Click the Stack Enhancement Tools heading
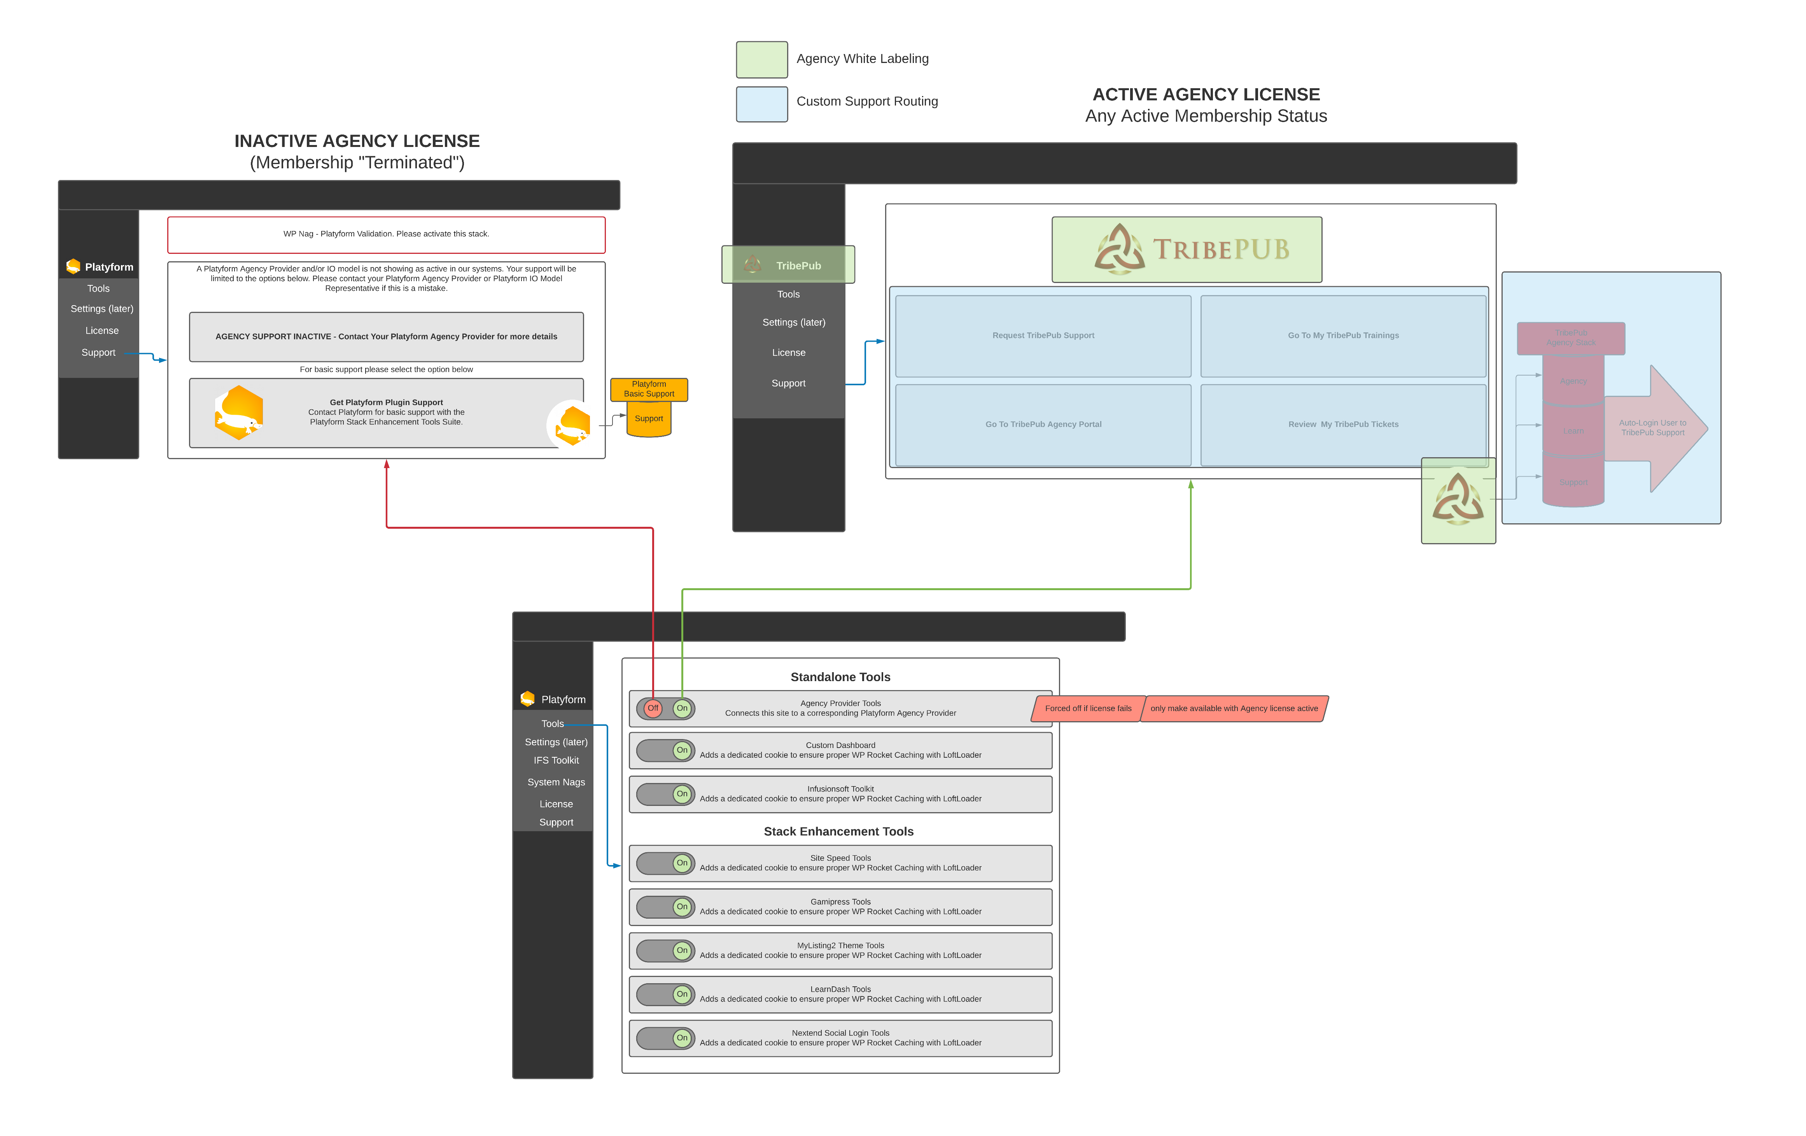Viewport: 1806px width, 1136px height. coord(838,832)
